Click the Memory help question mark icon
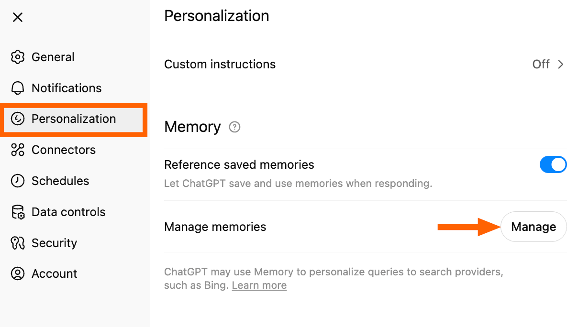Image resolution: width=578 pixels, height=327 pixels. click(x=234, y=127)
